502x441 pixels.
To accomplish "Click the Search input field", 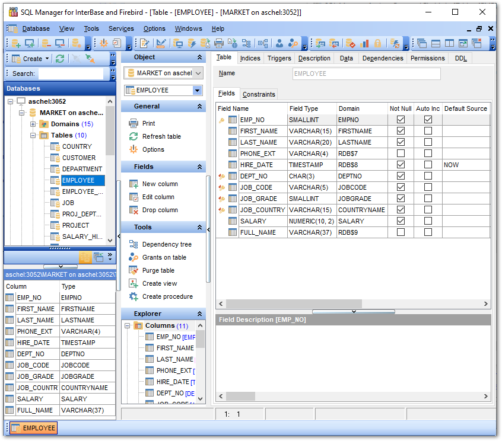I will 71,73.
